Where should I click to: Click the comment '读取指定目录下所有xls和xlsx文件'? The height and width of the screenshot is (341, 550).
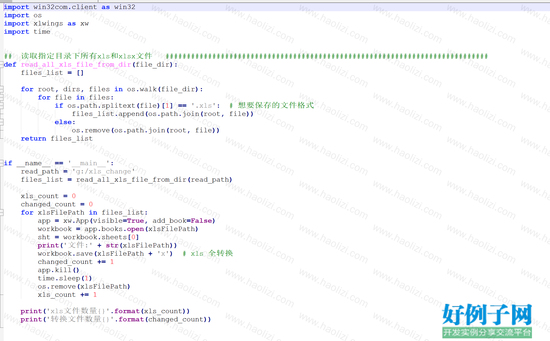point(87,56)
